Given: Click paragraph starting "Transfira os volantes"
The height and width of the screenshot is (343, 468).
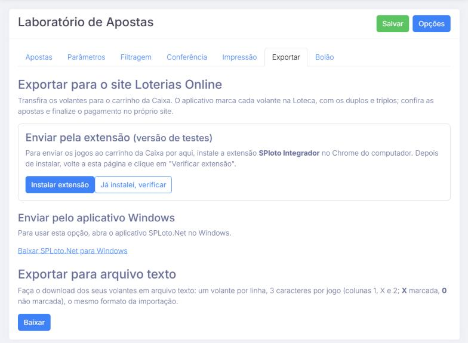Looking at the screenshot, I should pos(226,106).
